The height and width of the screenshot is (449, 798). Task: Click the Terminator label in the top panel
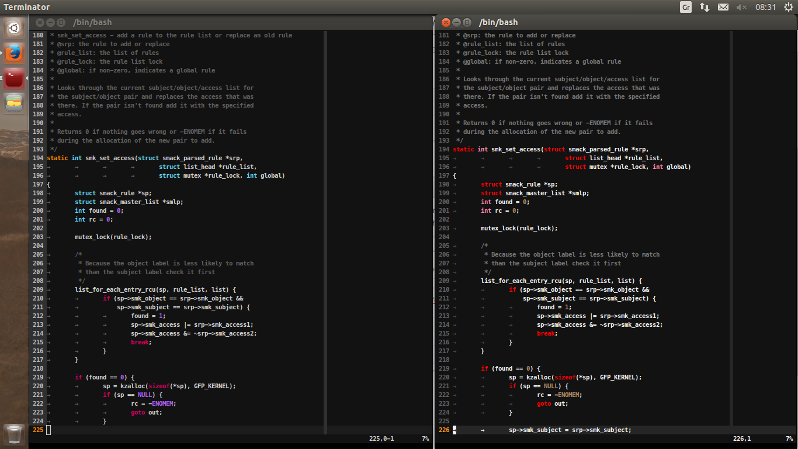click(27, 7)
